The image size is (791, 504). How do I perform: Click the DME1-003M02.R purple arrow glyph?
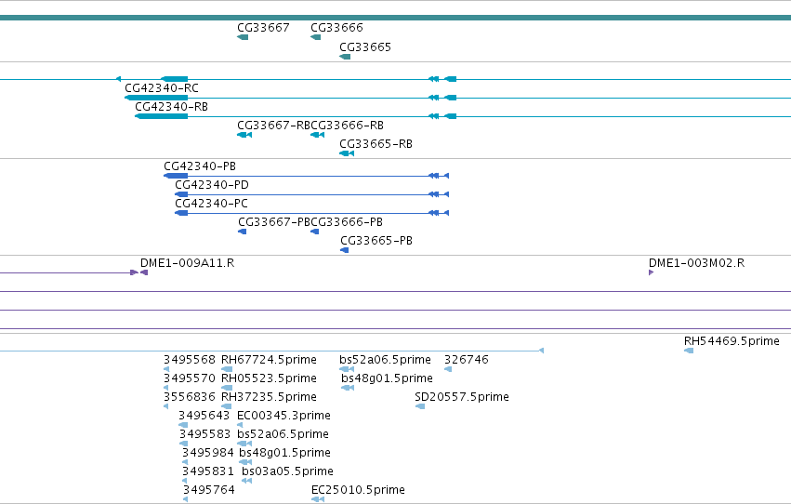(652, 273)
